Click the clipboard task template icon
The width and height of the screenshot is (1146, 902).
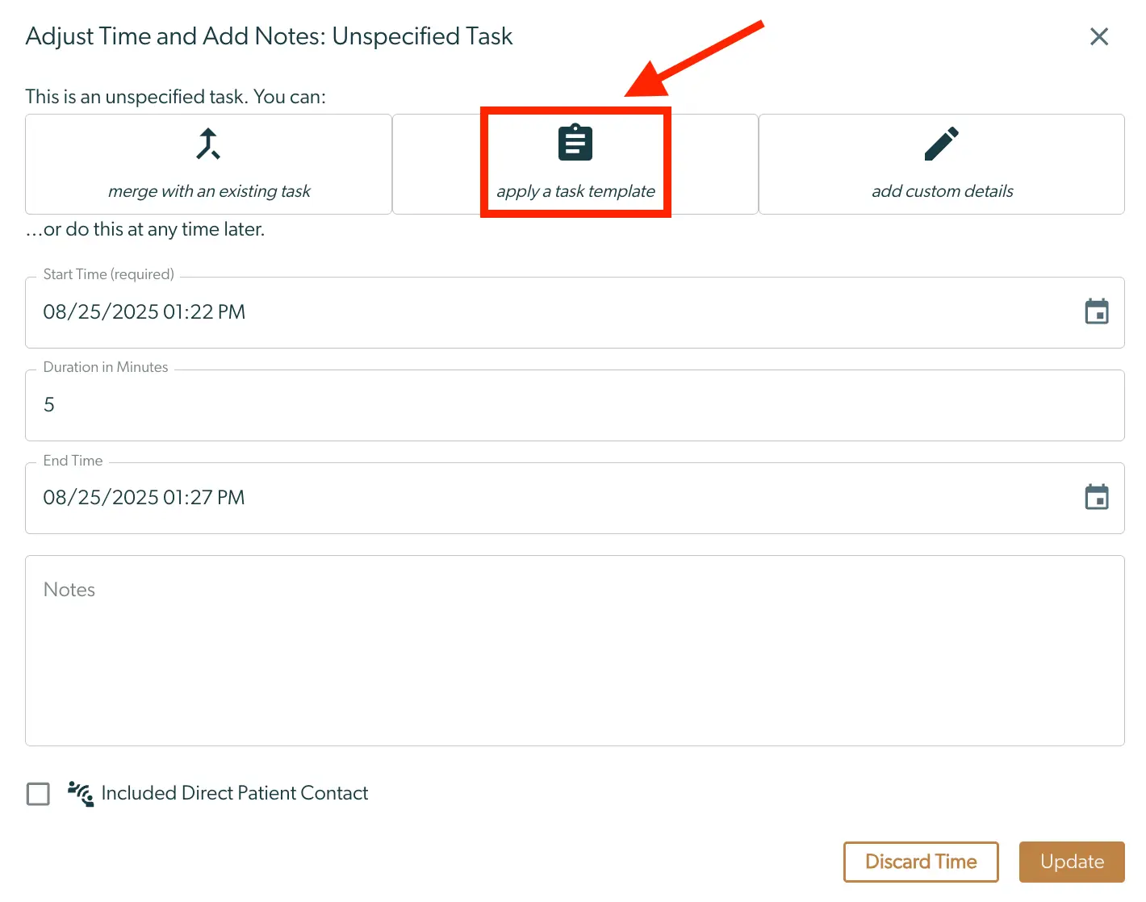point(575,141)
